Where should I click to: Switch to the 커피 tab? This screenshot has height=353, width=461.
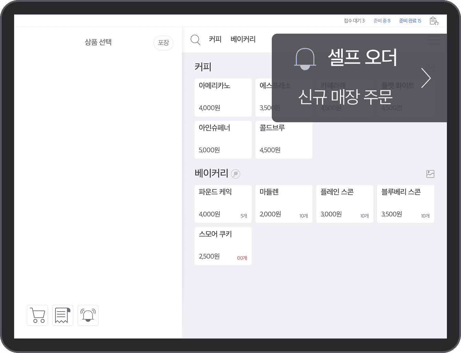click(215, 39)
